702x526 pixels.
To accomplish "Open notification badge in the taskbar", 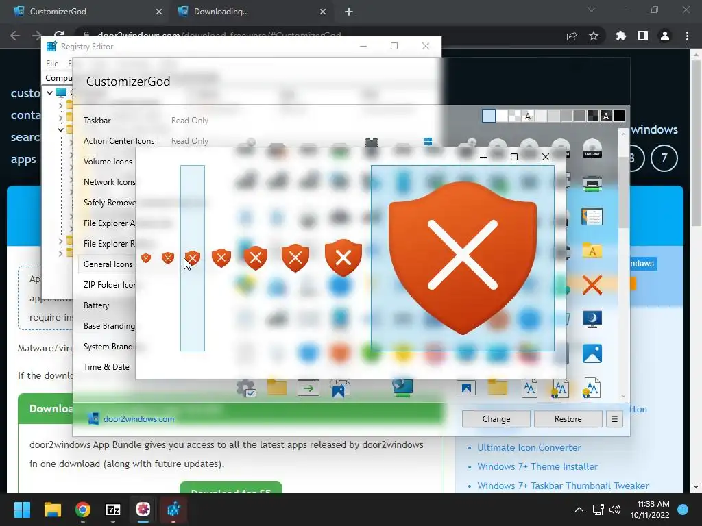I will tap(683, 510).
